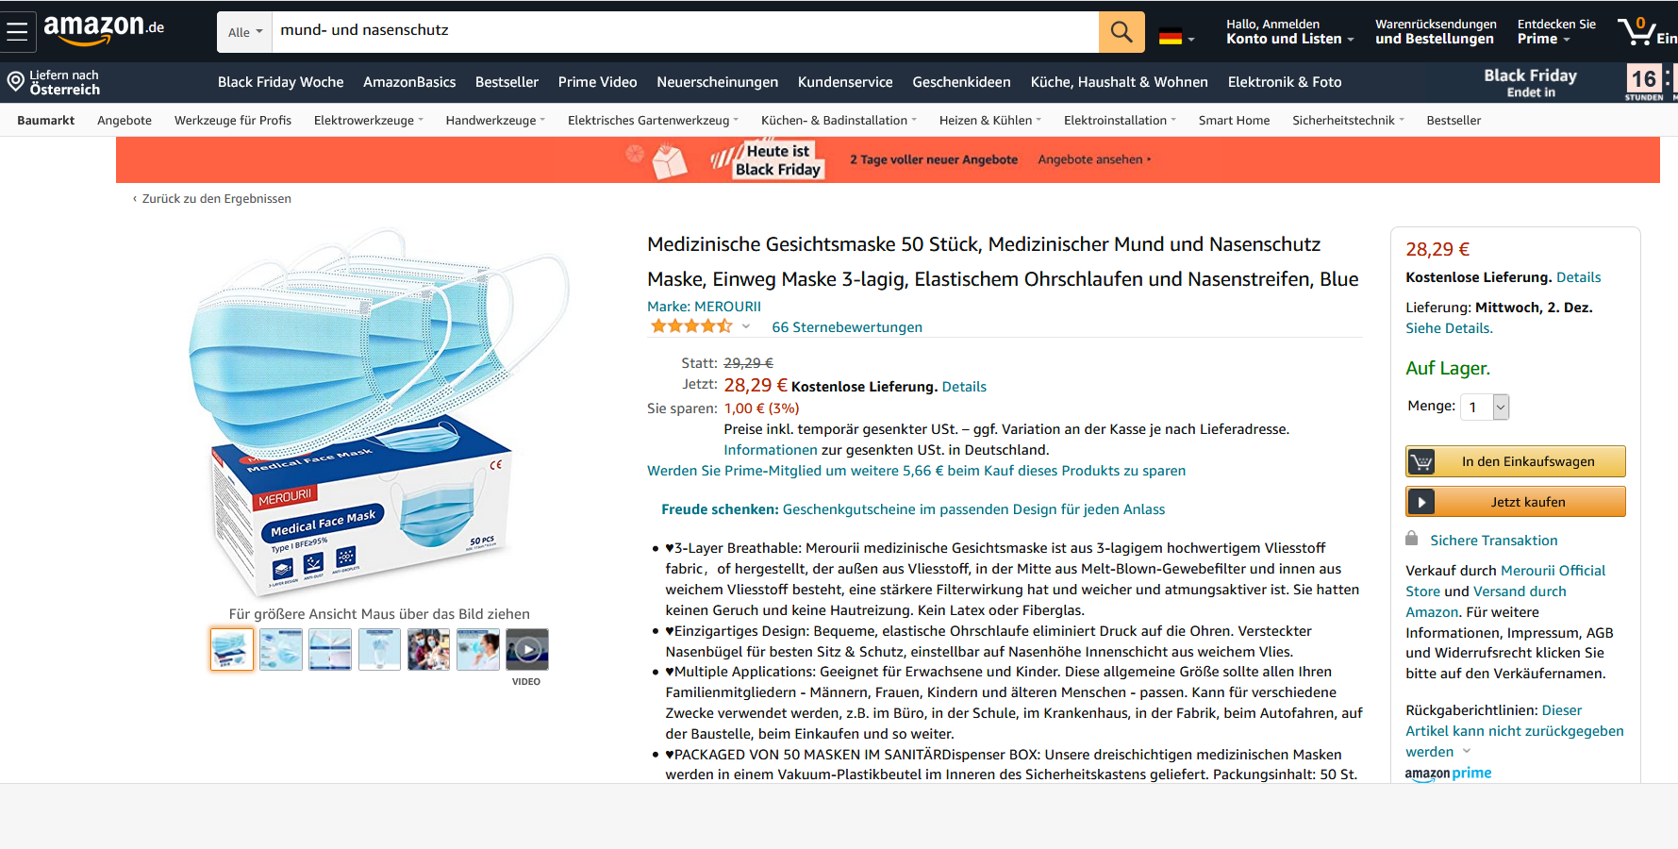Click the orange search magnifier button
This screenshot has height=849, width=1678.
pyautogui.click(x=1121, y=32)
